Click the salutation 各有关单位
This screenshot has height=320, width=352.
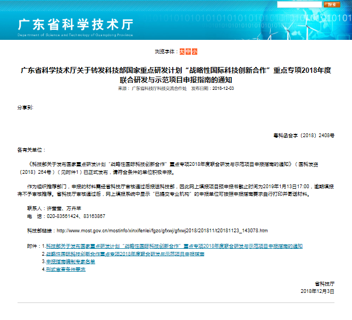coord(31,150)
